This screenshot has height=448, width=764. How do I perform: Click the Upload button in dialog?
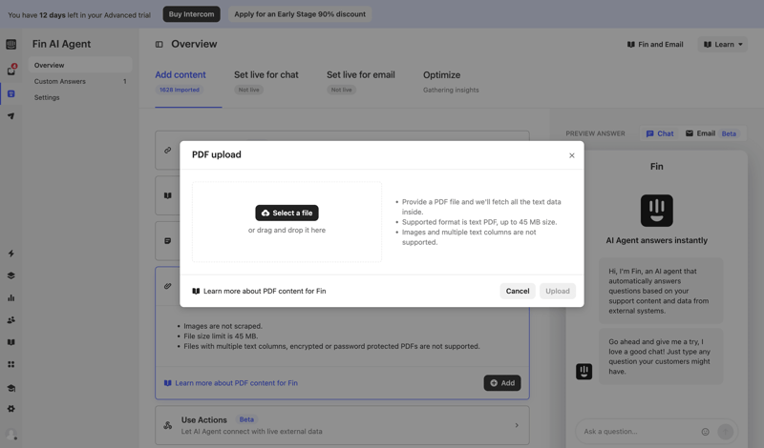(x=558, y=291)
